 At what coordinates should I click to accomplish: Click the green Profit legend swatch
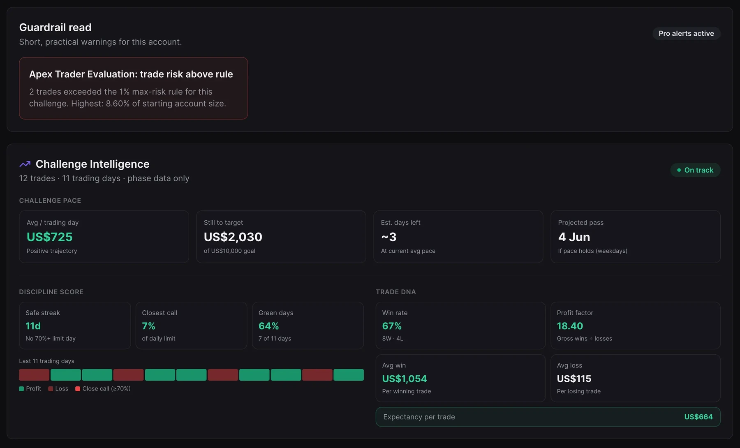point(21,389)
